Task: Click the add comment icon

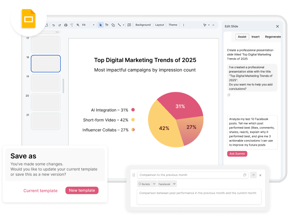Action: tap(129, 25)
